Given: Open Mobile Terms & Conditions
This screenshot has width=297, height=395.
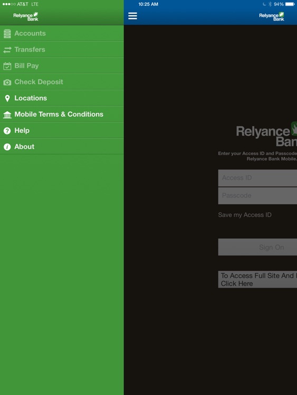Looking at the screenshot, I should point(62,114).
